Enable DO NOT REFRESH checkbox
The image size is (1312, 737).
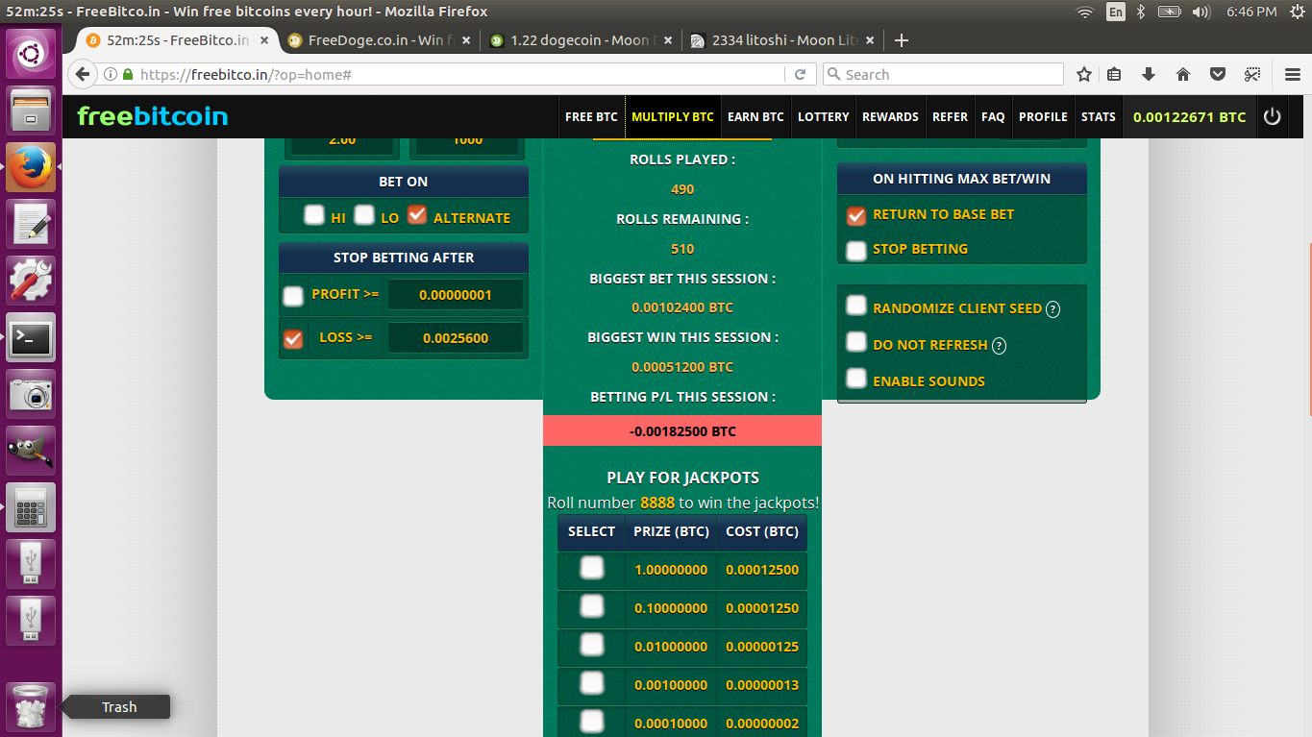[x=856, y=341]
